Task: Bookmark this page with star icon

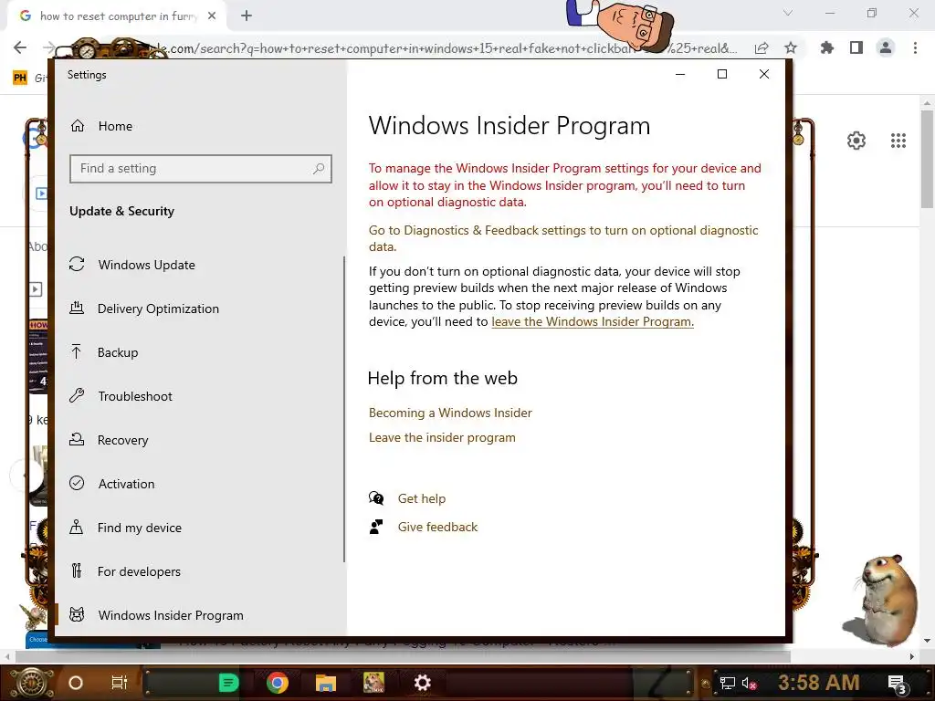Action: [791, 47]
